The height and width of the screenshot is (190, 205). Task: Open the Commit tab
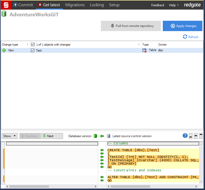(x=23, y=5)
